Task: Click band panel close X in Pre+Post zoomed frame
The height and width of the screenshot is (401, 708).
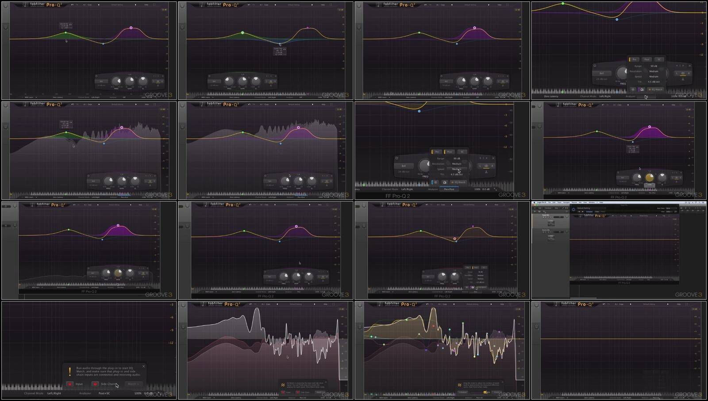Action: (493, 158)
